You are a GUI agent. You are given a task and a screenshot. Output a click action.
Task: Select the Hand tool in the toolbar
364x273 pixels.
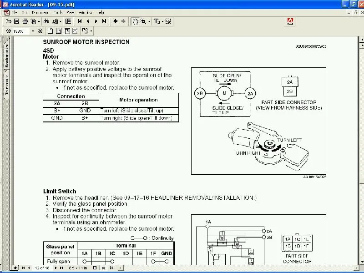coord(135,21)
